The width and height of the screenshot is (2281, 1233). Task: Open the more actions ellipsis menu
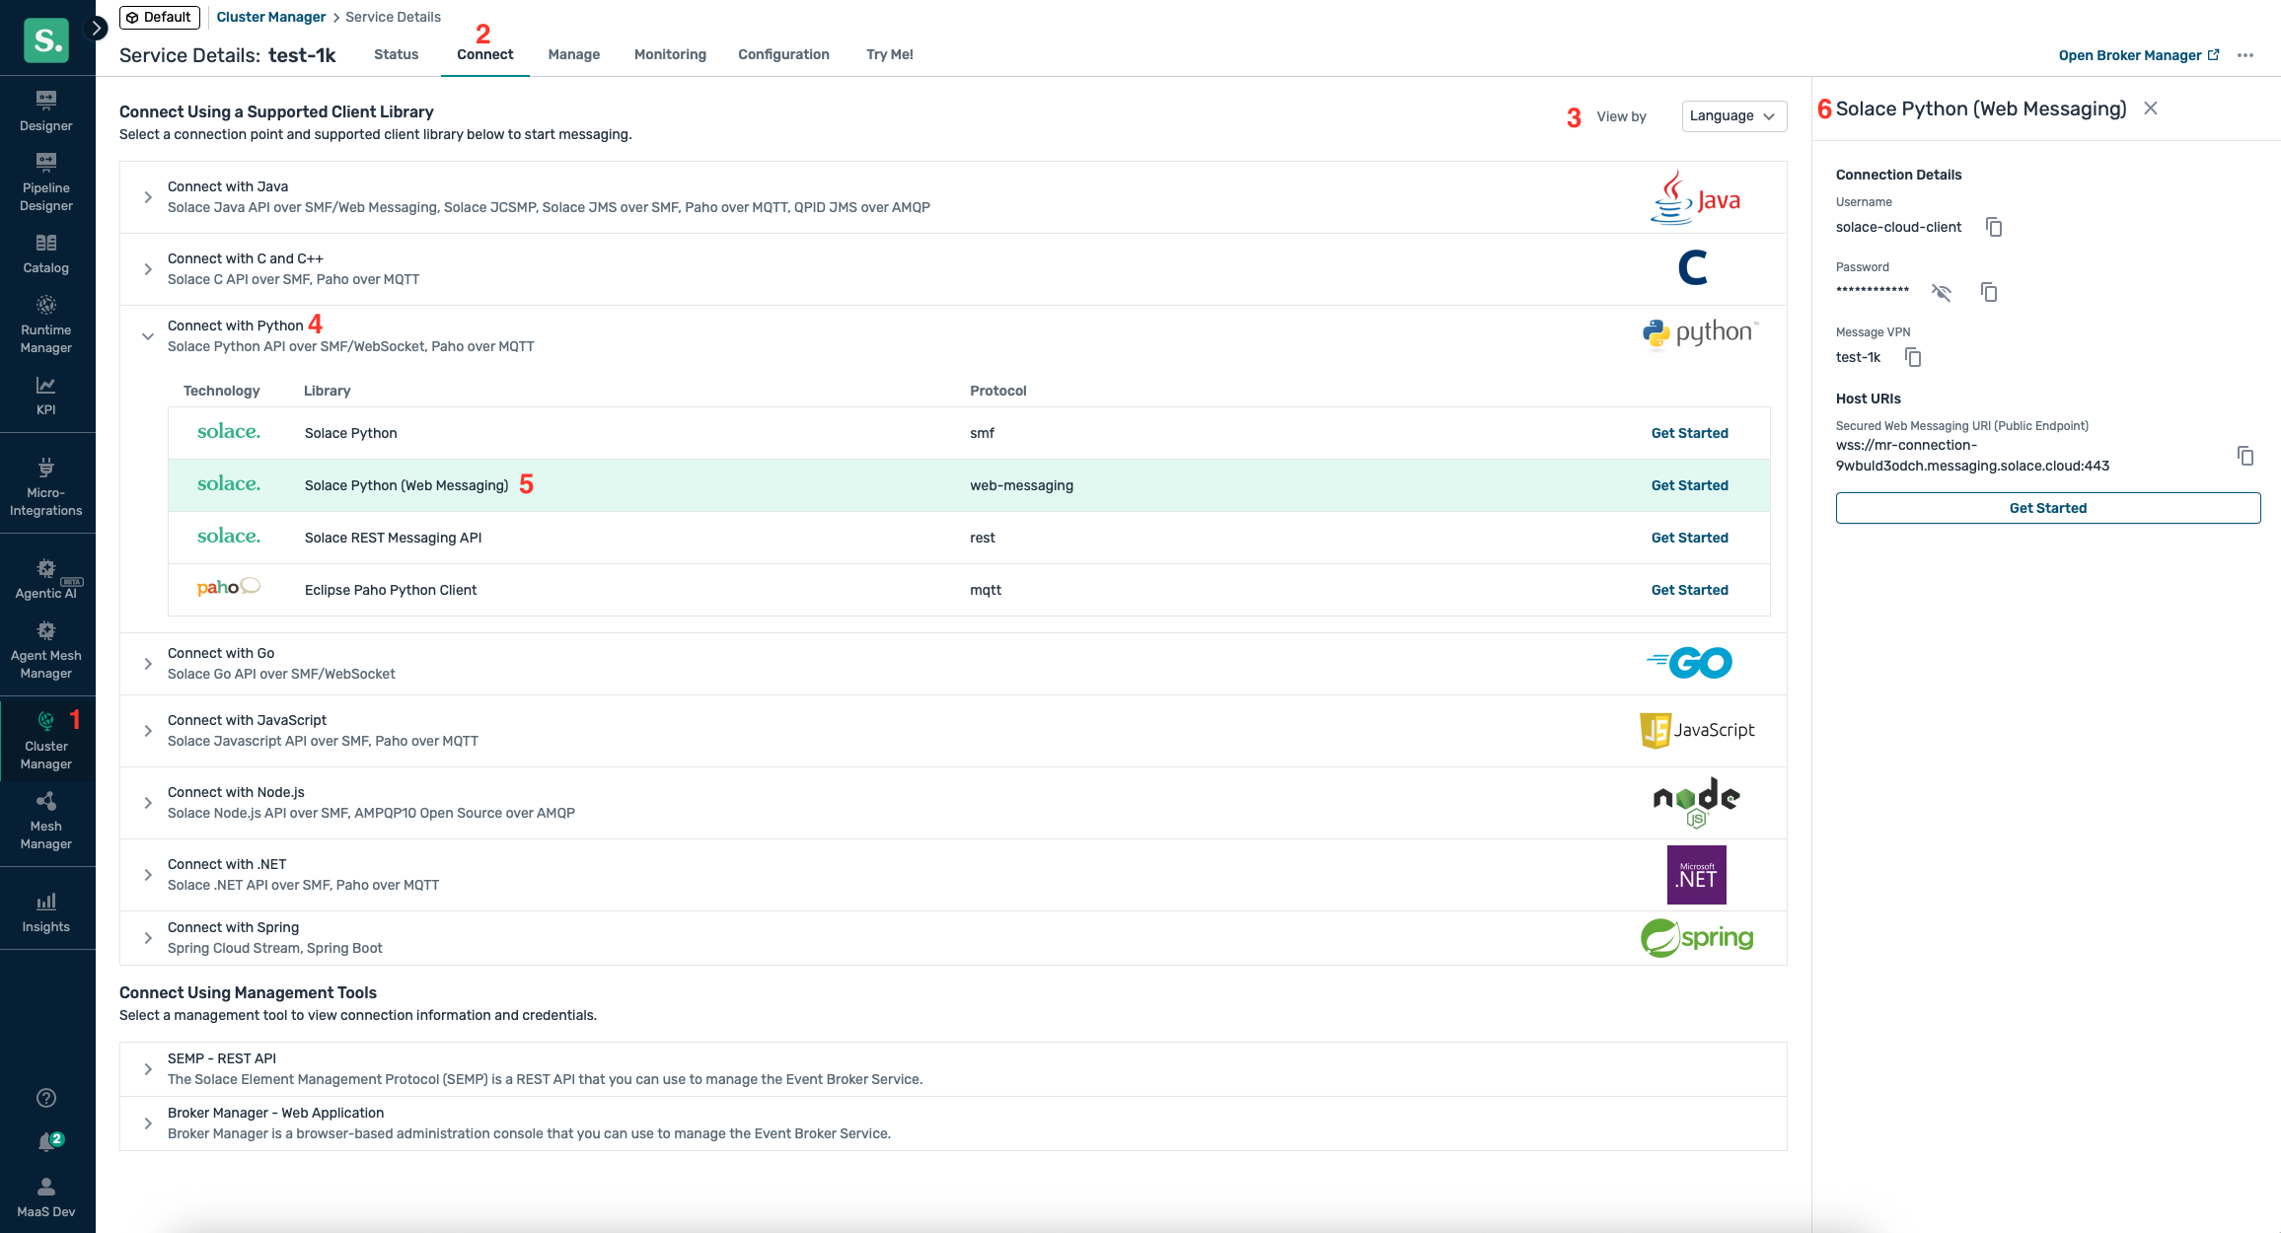coord(2245,55)
